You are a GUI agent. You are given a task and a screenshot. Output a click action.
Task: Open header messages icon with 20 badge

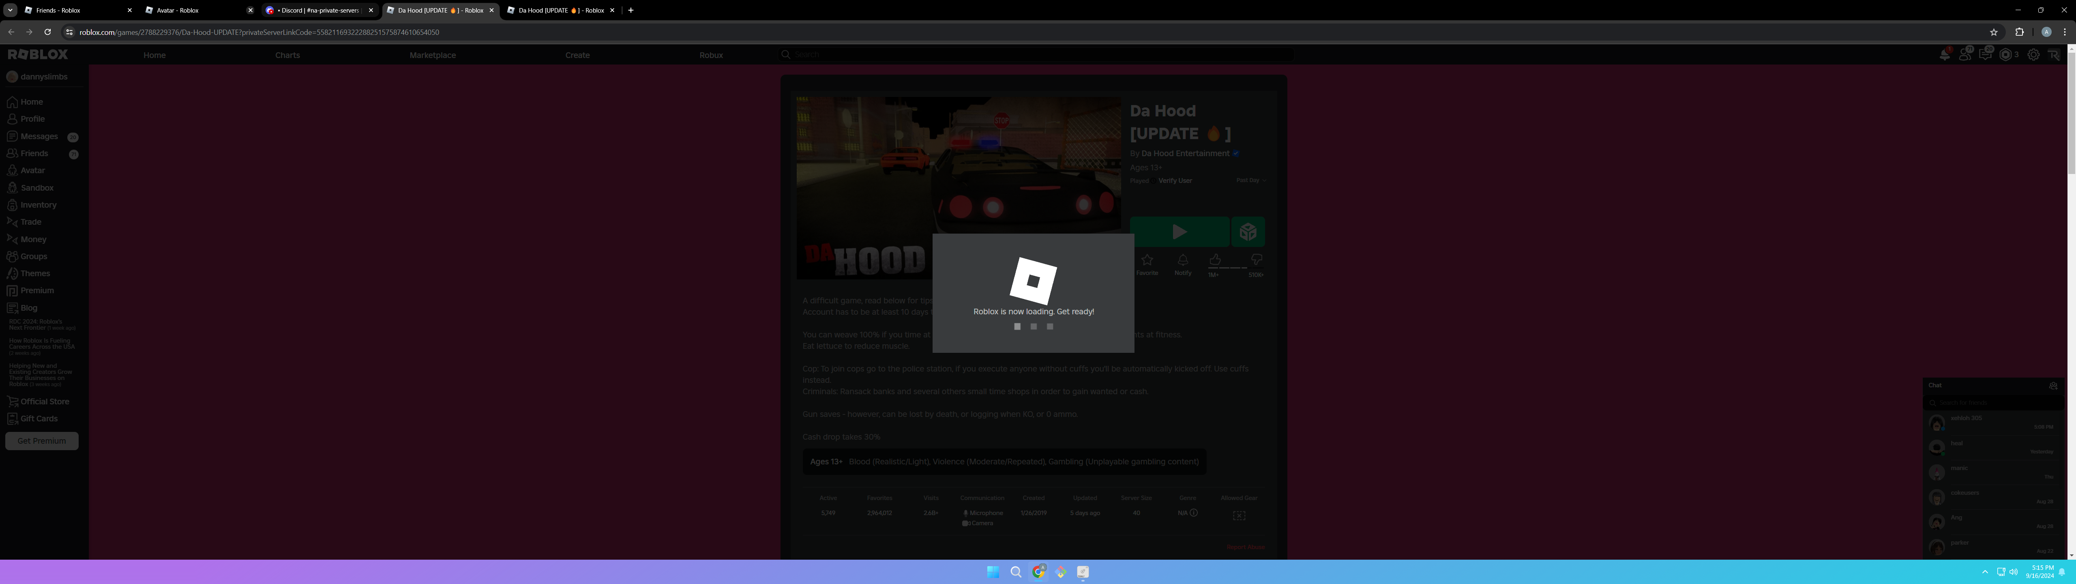coord(1985,55)
